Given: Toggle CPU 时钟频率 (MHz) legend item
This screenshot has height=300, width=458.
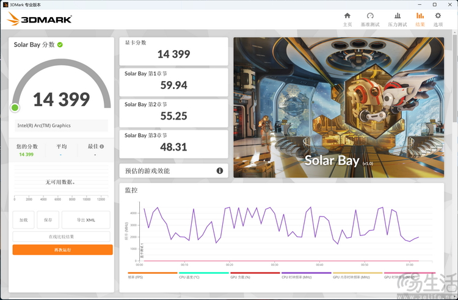Looking at the screenshot, I should [306, 275].
